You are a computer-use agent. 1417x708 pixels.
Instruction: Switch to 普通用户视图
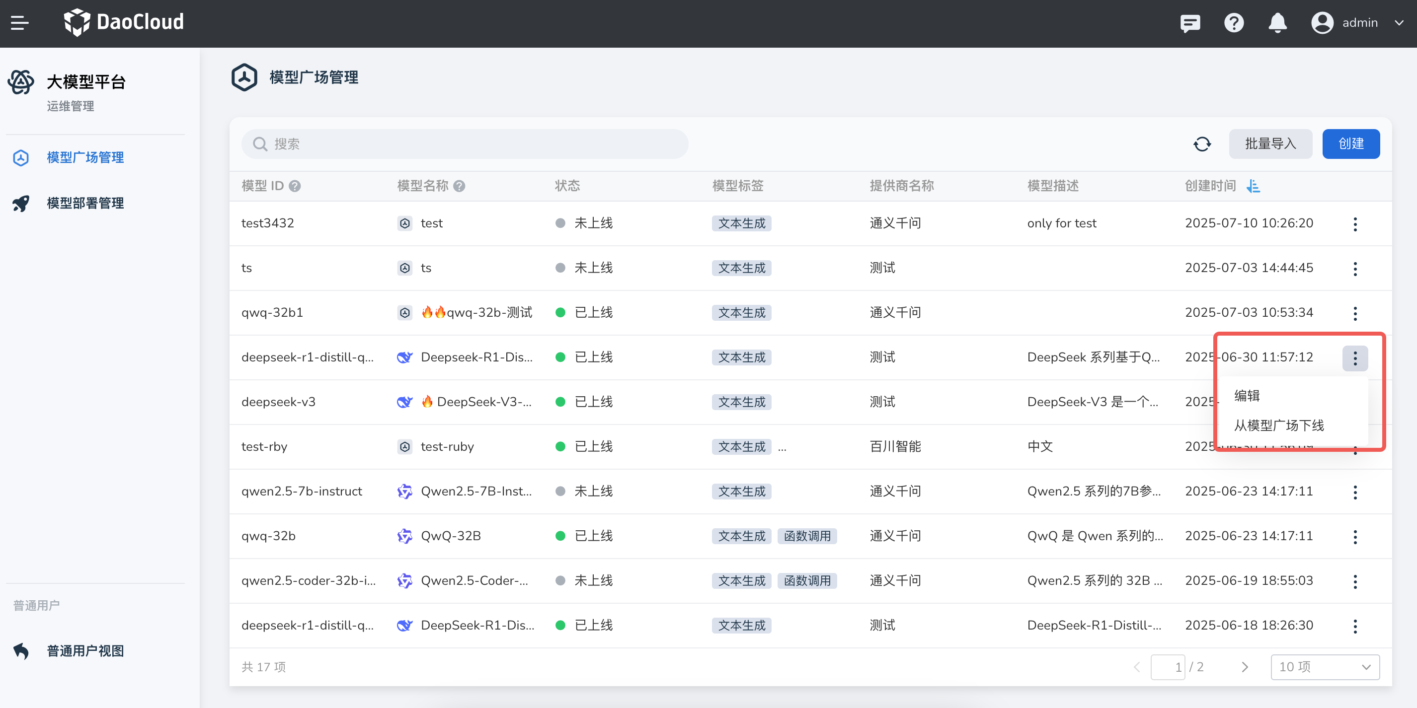tap(84, 651)
